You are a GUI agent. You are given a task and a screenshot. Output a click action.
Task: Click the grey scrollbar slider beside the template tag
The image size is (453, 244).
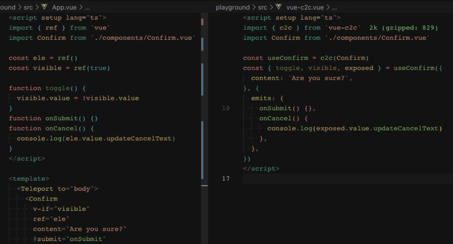(204, 185)
